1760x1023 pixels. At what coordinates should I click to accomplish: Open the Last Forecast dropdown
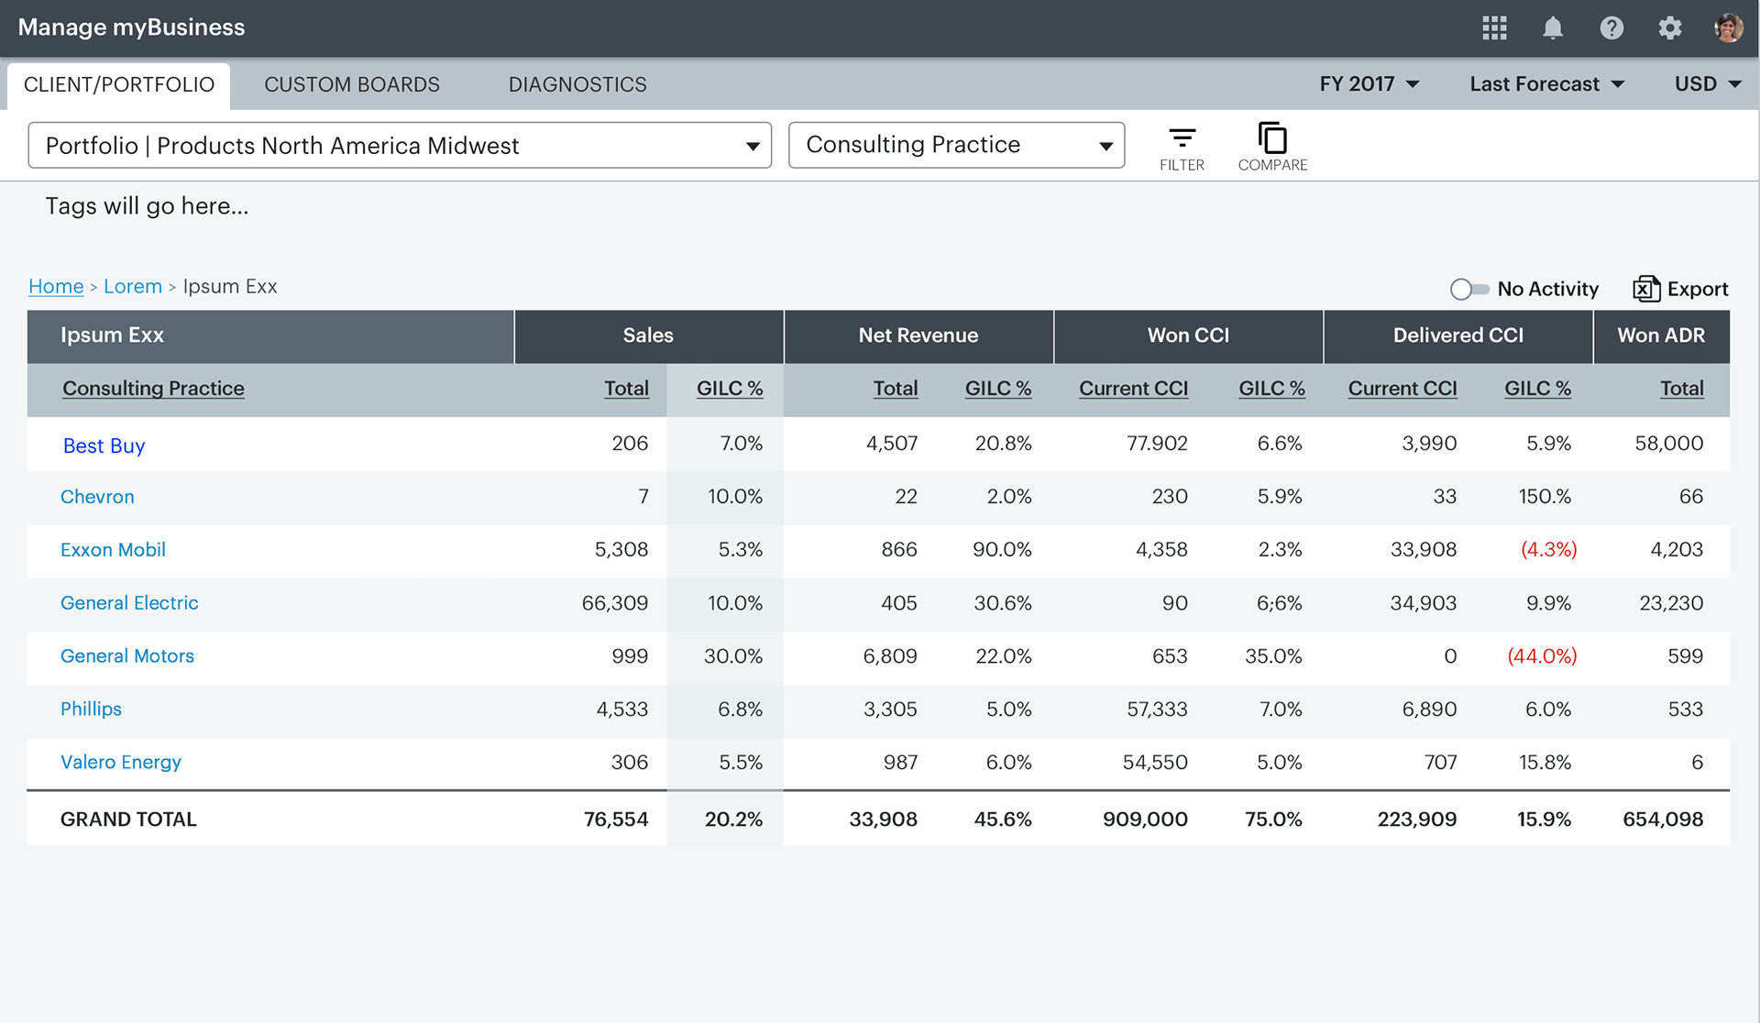[x=1547, y=84]
